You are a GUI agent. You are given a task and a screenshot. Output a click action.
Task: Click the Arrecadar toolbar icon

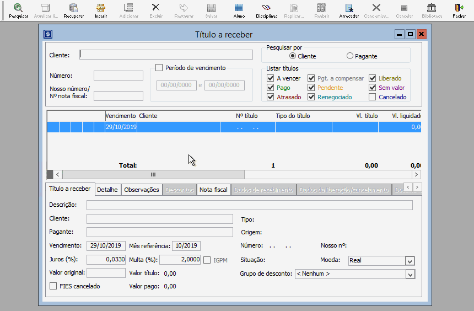pos(349,9)
